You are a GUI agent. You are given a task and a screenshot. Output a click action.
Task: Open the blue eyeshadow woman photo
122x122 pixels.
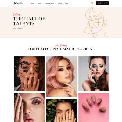coord(94,74)
